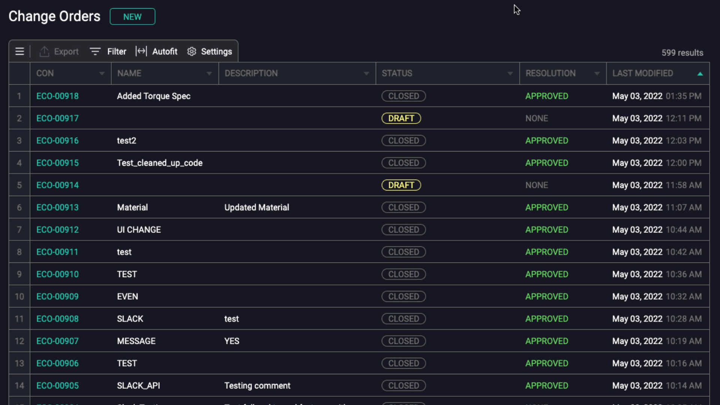
Task: Click the Autofit column width icon
Action: click(141, 51)
